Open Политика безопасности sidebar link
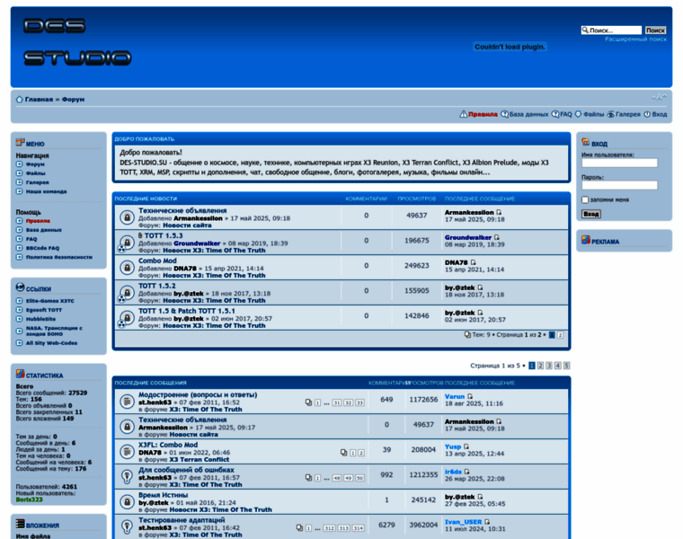The width and height of the screenshot is (683, 539). coord(58,257)
